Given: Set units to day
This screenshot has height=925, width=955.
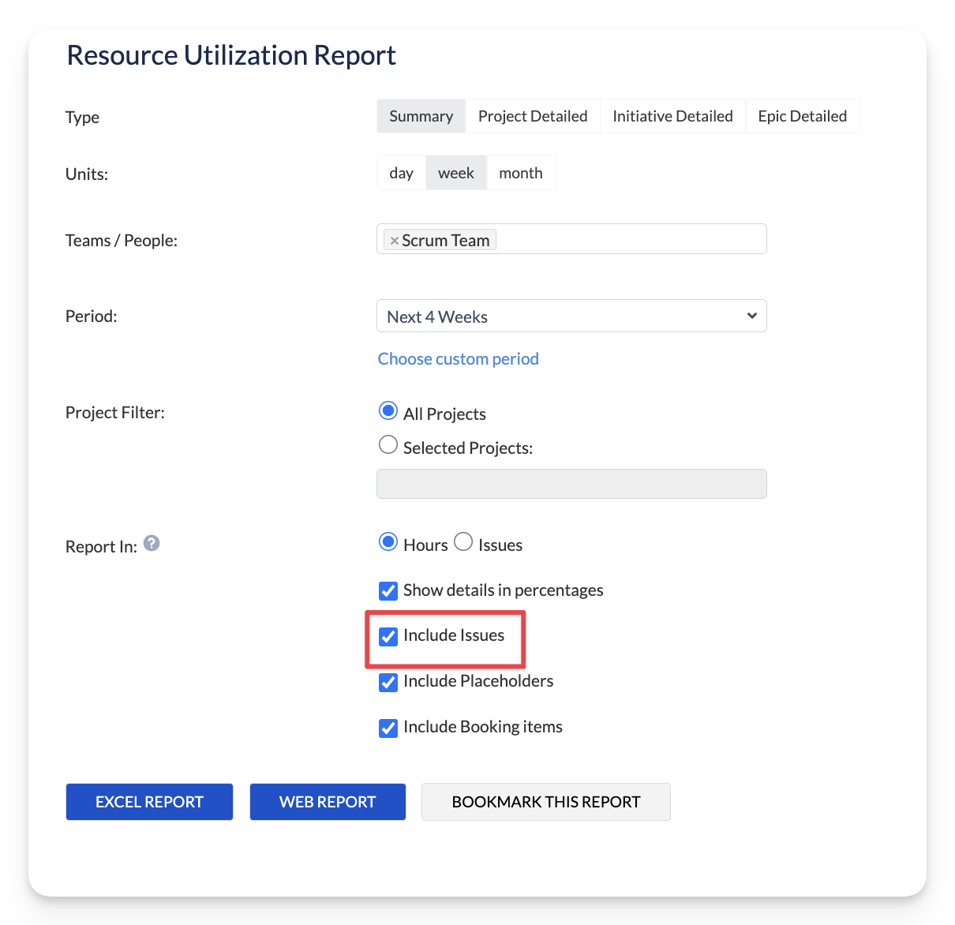Looking at the screenshot, I should [x=401, y=173].
